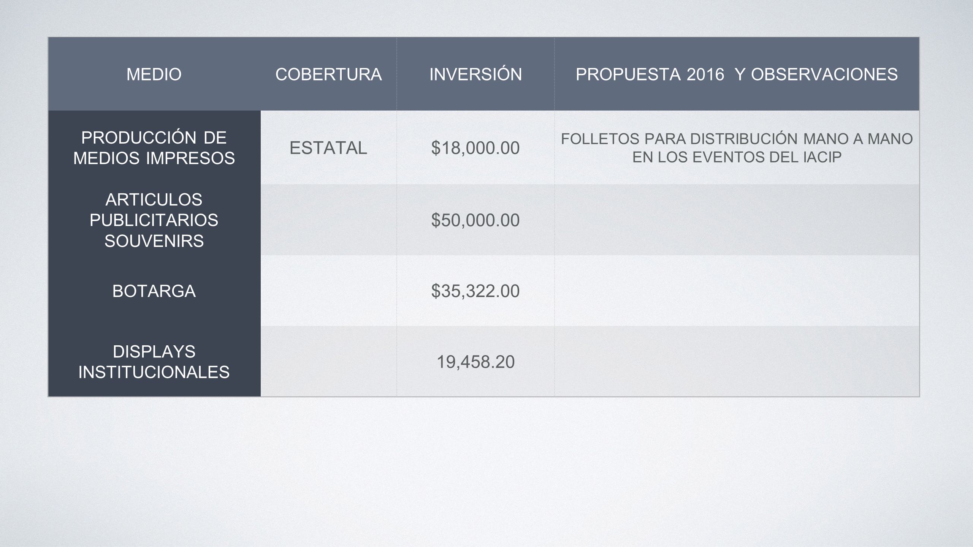
Task: Select the INVERSIÓN column header
Action: [475, 74]
